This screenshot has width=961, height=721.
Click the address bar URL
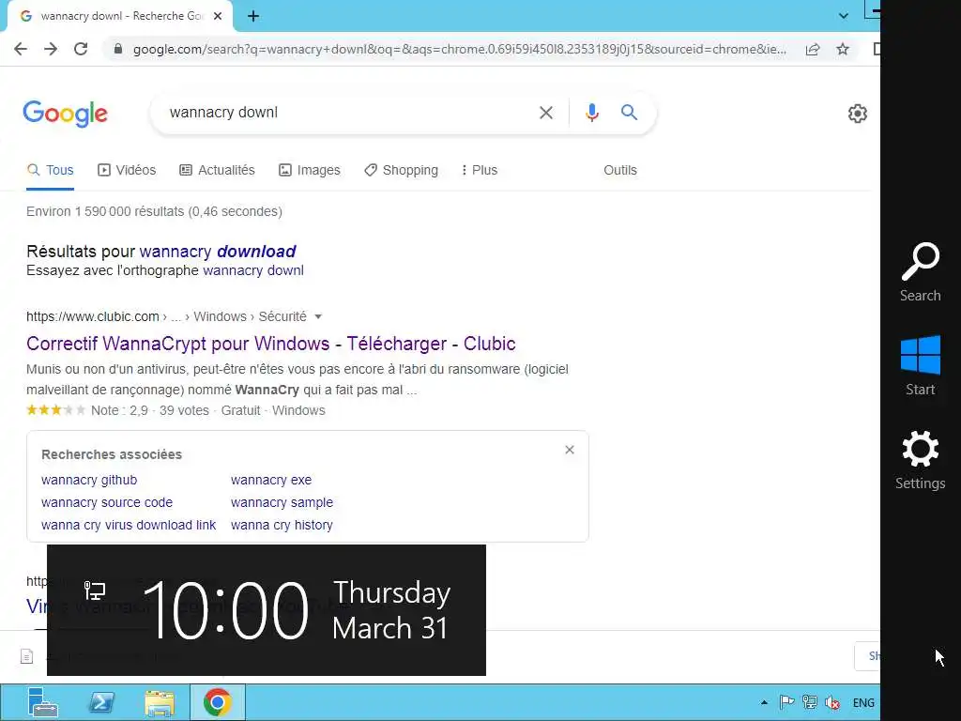click(460, 49)
